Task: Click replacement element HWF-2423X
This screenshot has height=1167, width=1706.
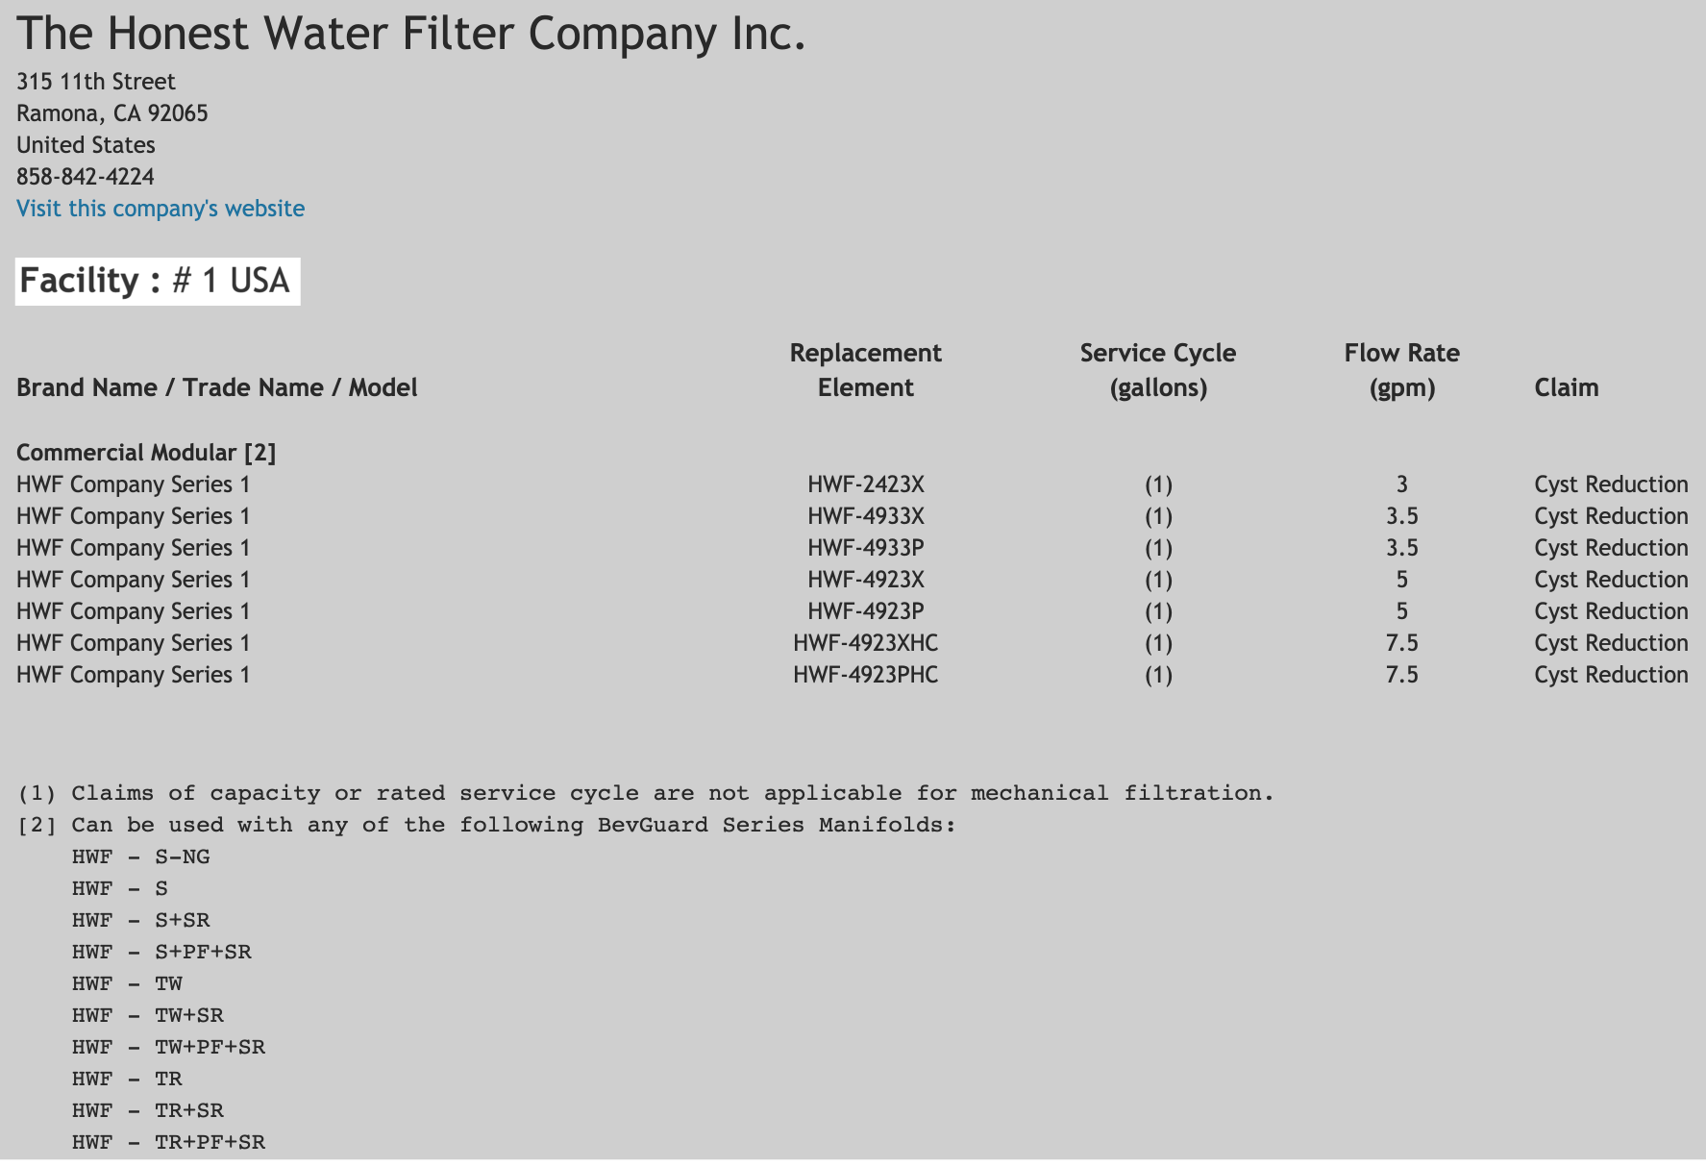Action: [x=866, y=484]
